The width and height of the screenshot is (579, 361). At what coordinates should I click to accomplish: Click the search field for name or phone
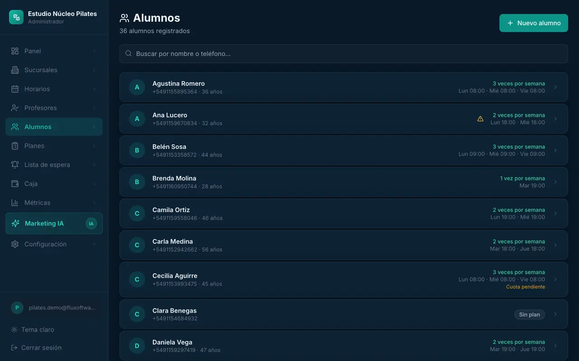coord(344,54)
